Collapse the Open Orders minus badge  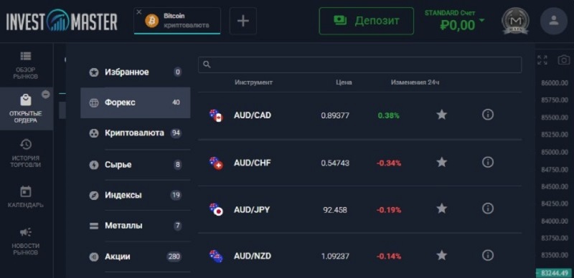pyautogui.click(x=46, y=95)
